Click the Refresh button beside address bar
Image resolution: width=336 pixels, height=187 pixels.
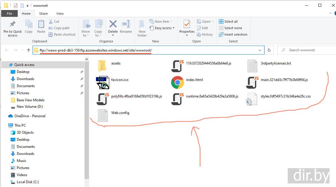pos(269,50)
